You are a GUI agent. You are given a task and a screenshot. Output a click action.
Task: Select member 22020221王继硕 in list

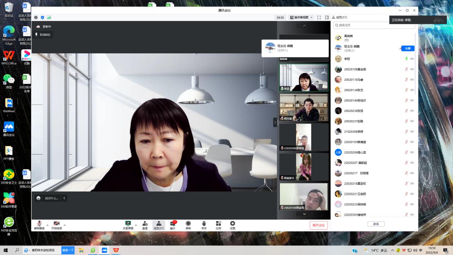(x=374, y=194)
